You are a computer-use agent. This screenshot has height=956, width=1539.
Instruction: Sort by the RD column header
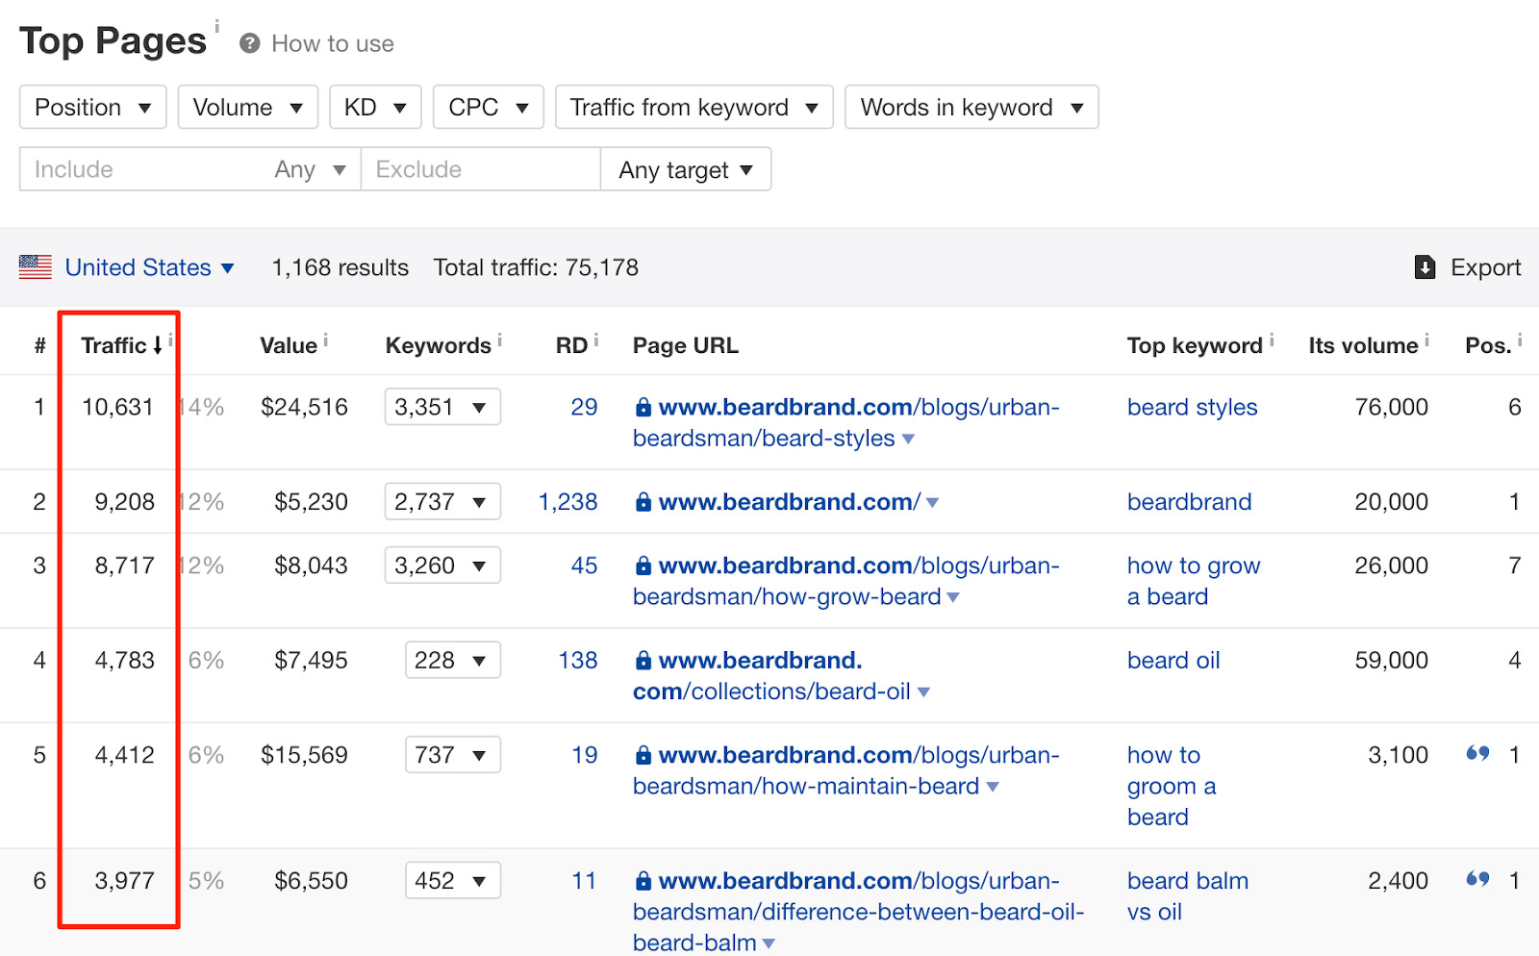click(571, 345)
